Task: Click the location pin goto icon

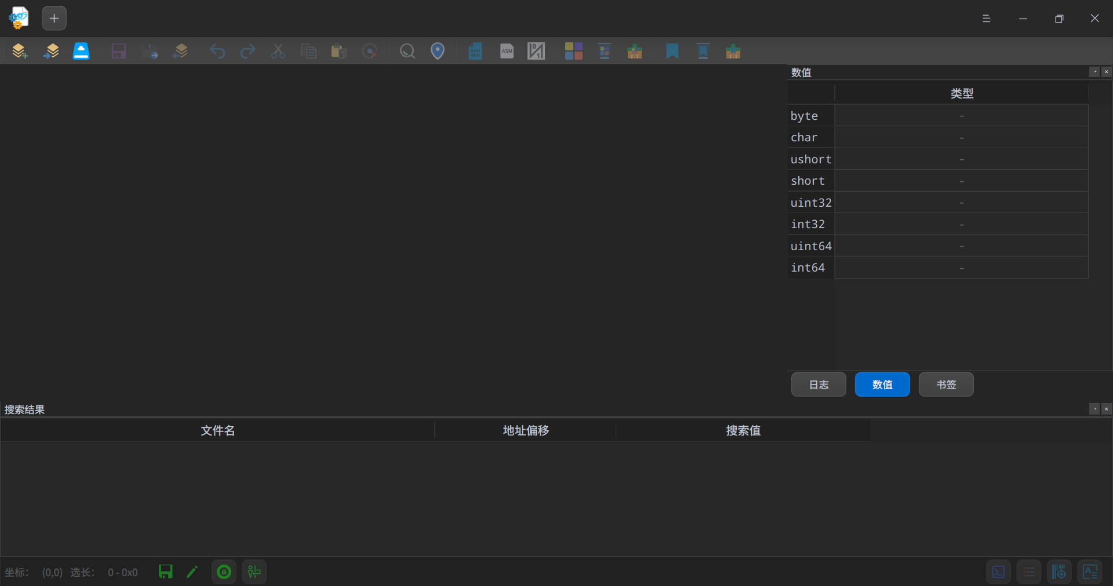Action: tap(438, 51)
